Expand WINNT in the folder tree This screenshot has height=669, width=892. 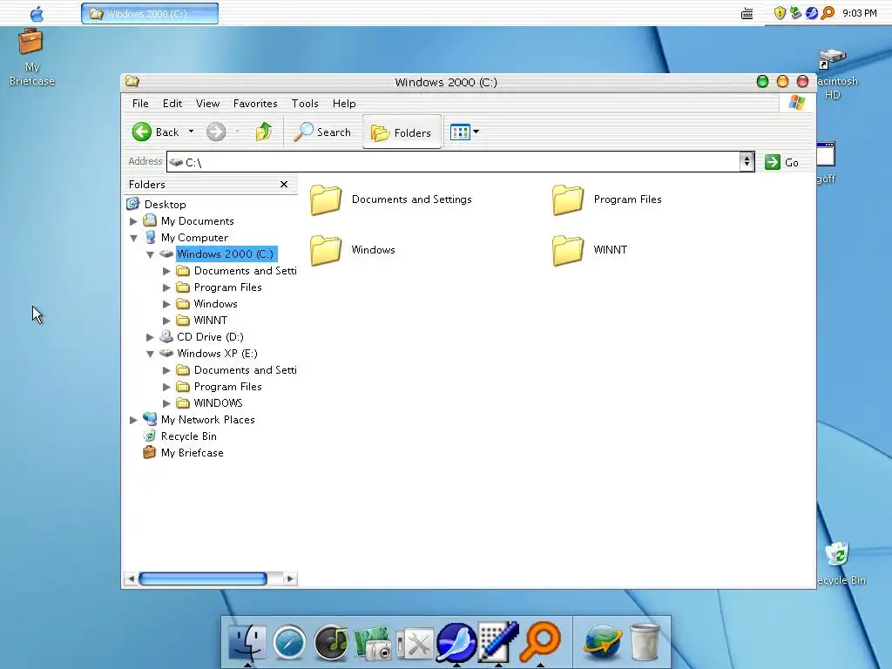pos(166,321)
